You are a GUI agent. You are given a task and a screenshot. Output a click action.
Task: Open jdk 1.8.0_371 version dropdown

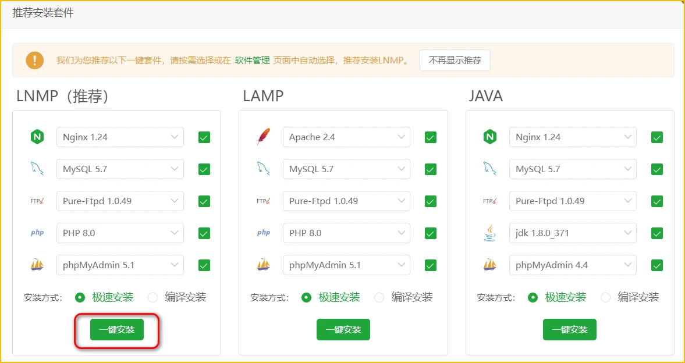(x=573, y=233)
